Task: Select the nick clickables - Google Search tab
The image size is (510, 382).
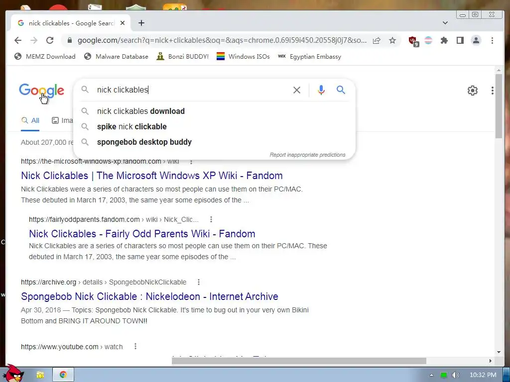Action: click(71, 23)
